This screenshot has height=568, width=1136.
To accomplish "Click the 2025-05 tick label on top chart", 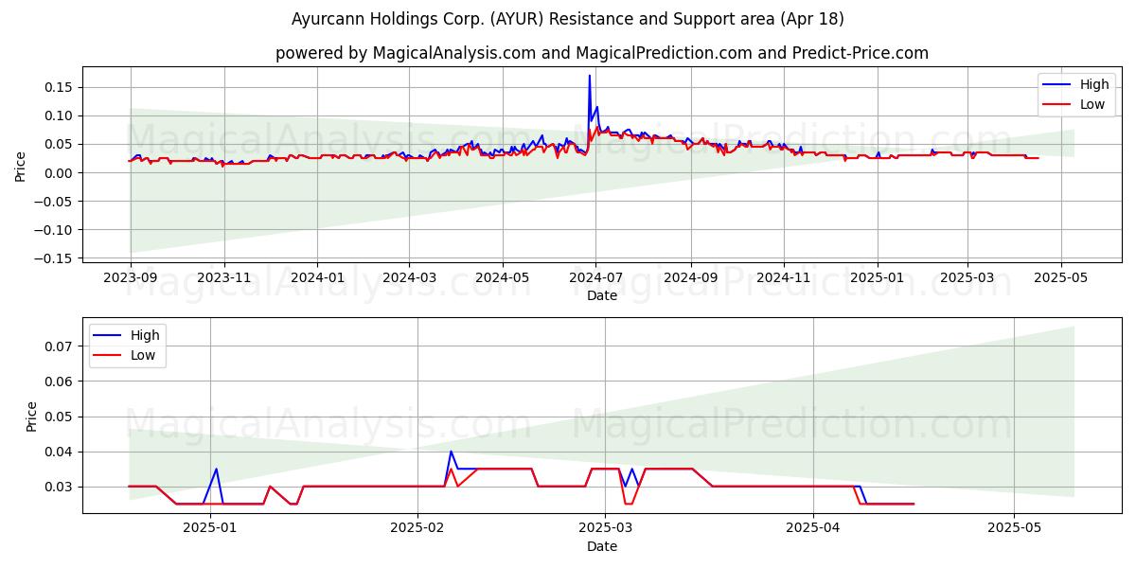I will pyautogui.click(x=1060, y=277).
